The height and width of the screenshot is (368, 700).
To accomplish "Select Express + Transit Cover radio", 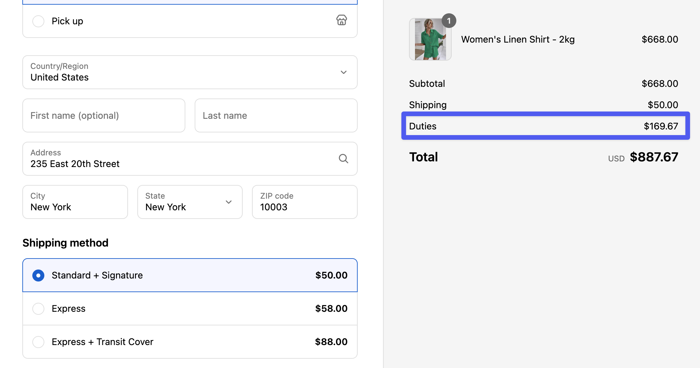I will 38,342.
